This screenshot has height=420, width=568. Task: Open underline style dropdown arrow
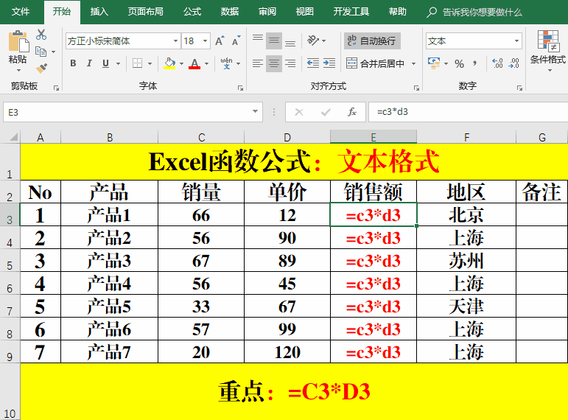[118, 64]
